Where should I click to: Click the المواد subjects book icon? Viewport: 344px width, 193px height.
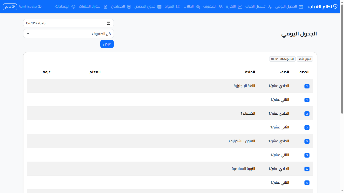[x=179, y=7]
